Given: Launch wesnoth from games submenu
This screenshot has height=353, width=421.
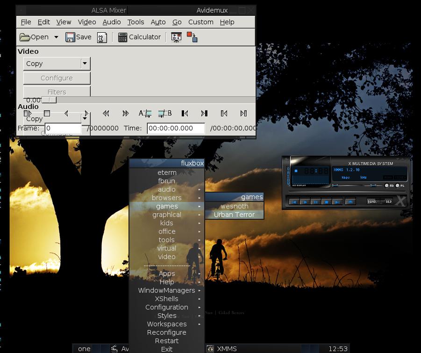Looking at the screenshot, I should 235,206.
